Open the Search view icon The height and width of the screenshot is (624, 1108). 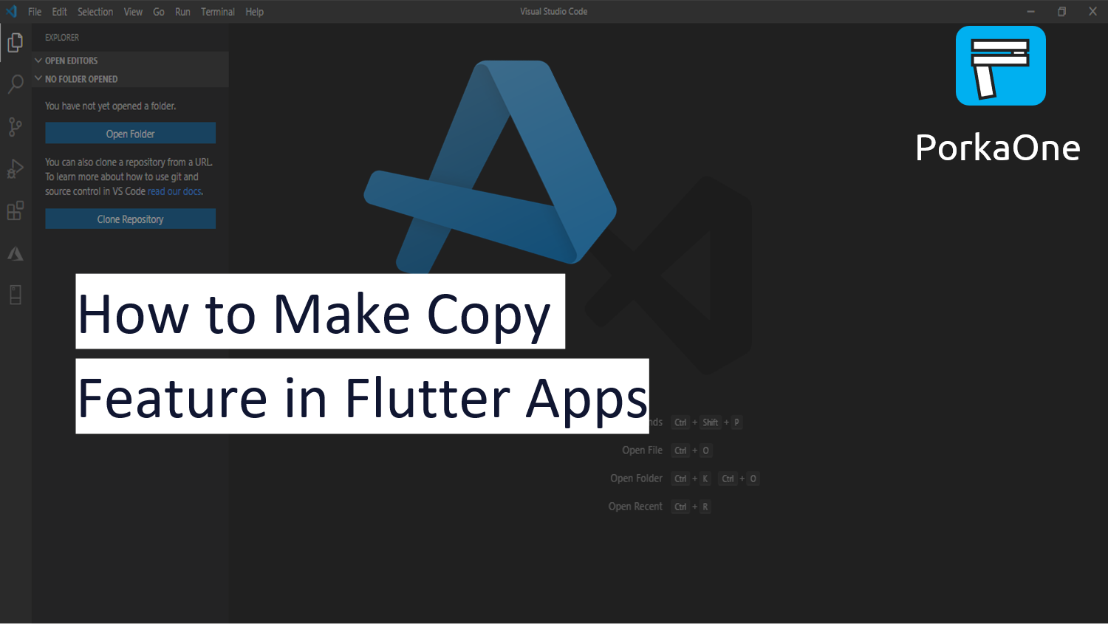pos(16,84)
